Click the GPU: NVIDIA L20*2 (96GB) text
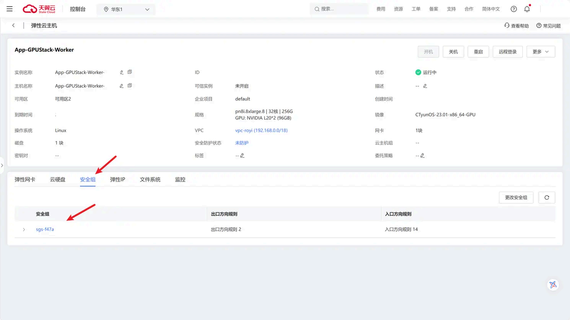Screen dimensions: 570x320 [263, 118]
